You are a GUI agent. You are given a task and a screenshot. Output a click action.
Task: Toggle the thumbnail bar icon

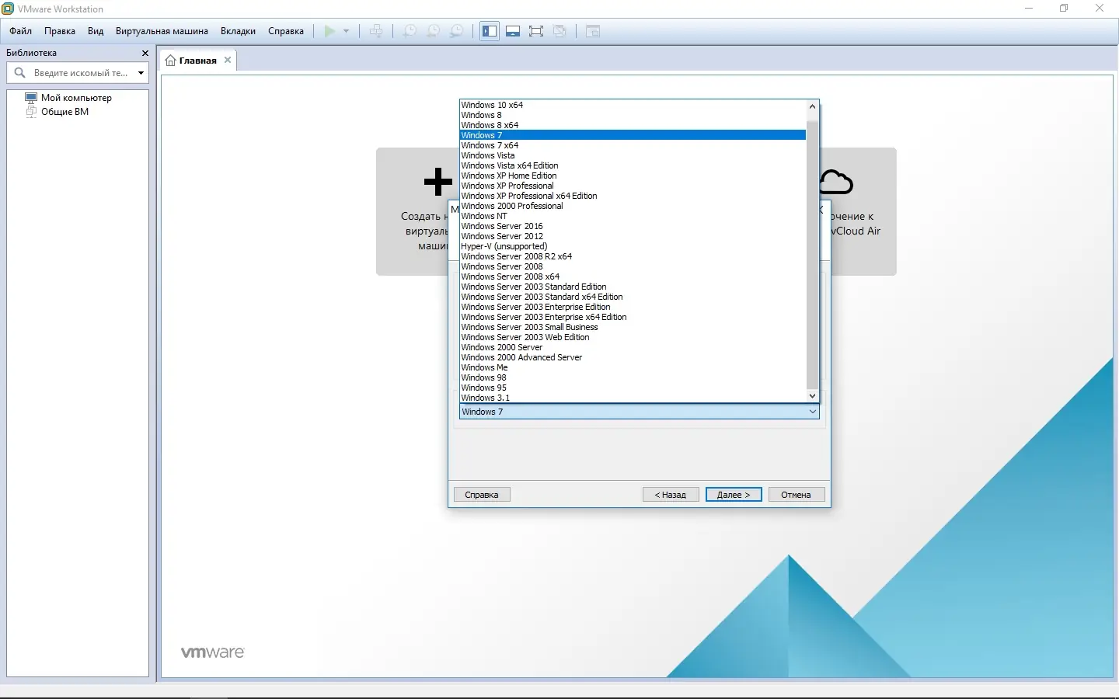513,31
